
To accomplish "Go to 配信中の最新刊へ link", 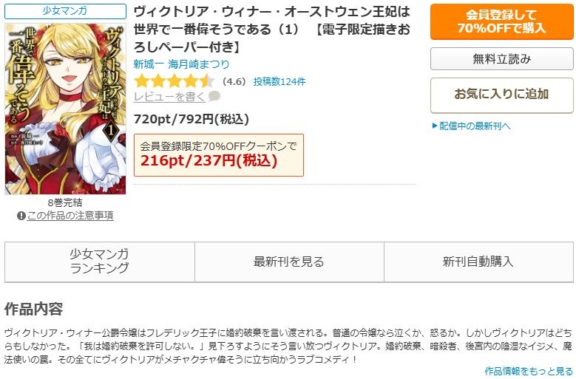I will tap(475, 126).
